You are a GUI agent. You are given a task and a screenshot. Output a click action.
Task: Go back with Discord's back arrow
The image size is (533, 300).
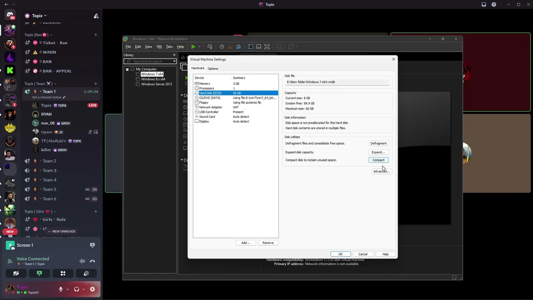(6, 5)
